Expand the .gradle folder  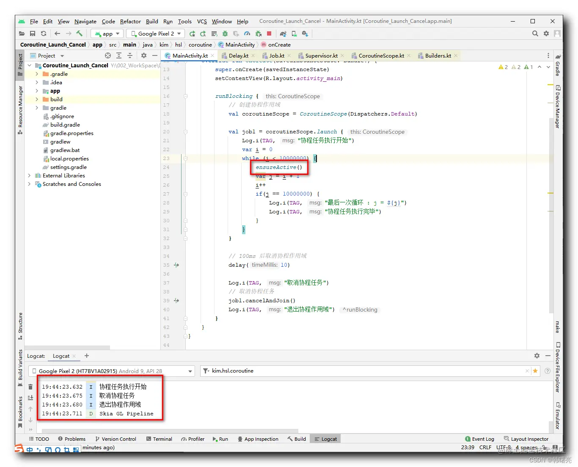(x=37, y=74)
